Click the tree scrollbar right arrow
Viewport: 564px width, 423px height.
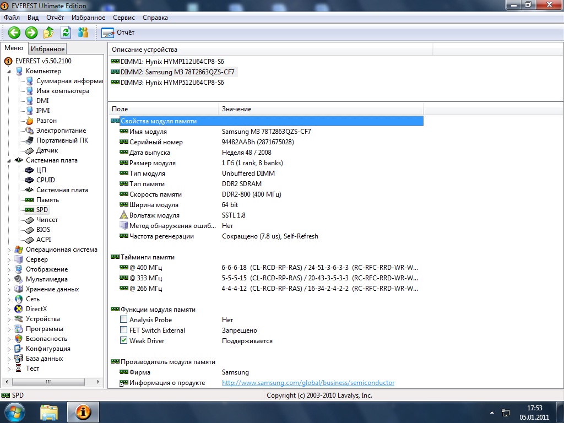(x=99, y=382)
